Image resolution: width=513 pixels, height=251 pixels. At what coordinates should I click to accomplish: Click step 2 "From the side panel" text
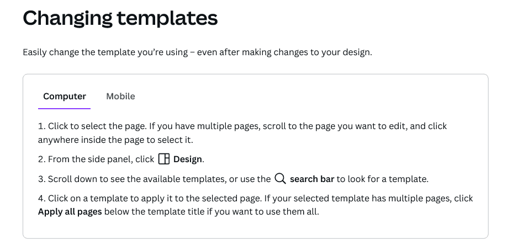click(99, 159)
